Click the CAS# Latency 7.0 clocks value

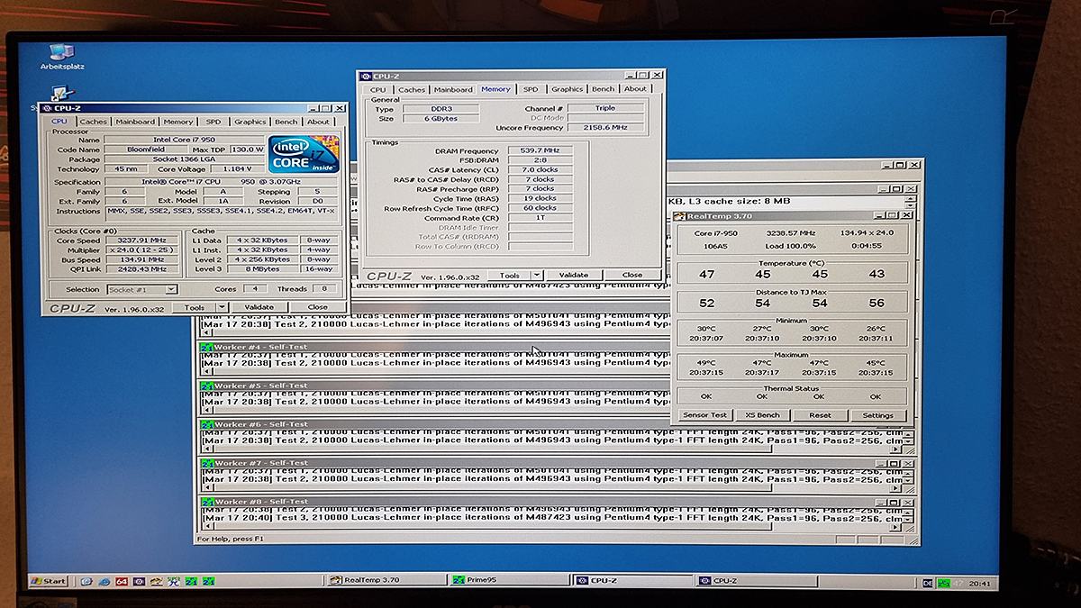click(540, 169)
